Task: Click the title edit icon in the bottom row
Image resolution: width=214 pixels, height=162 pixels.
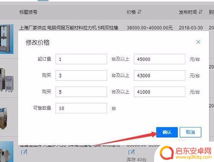Action: pos(24,152)
